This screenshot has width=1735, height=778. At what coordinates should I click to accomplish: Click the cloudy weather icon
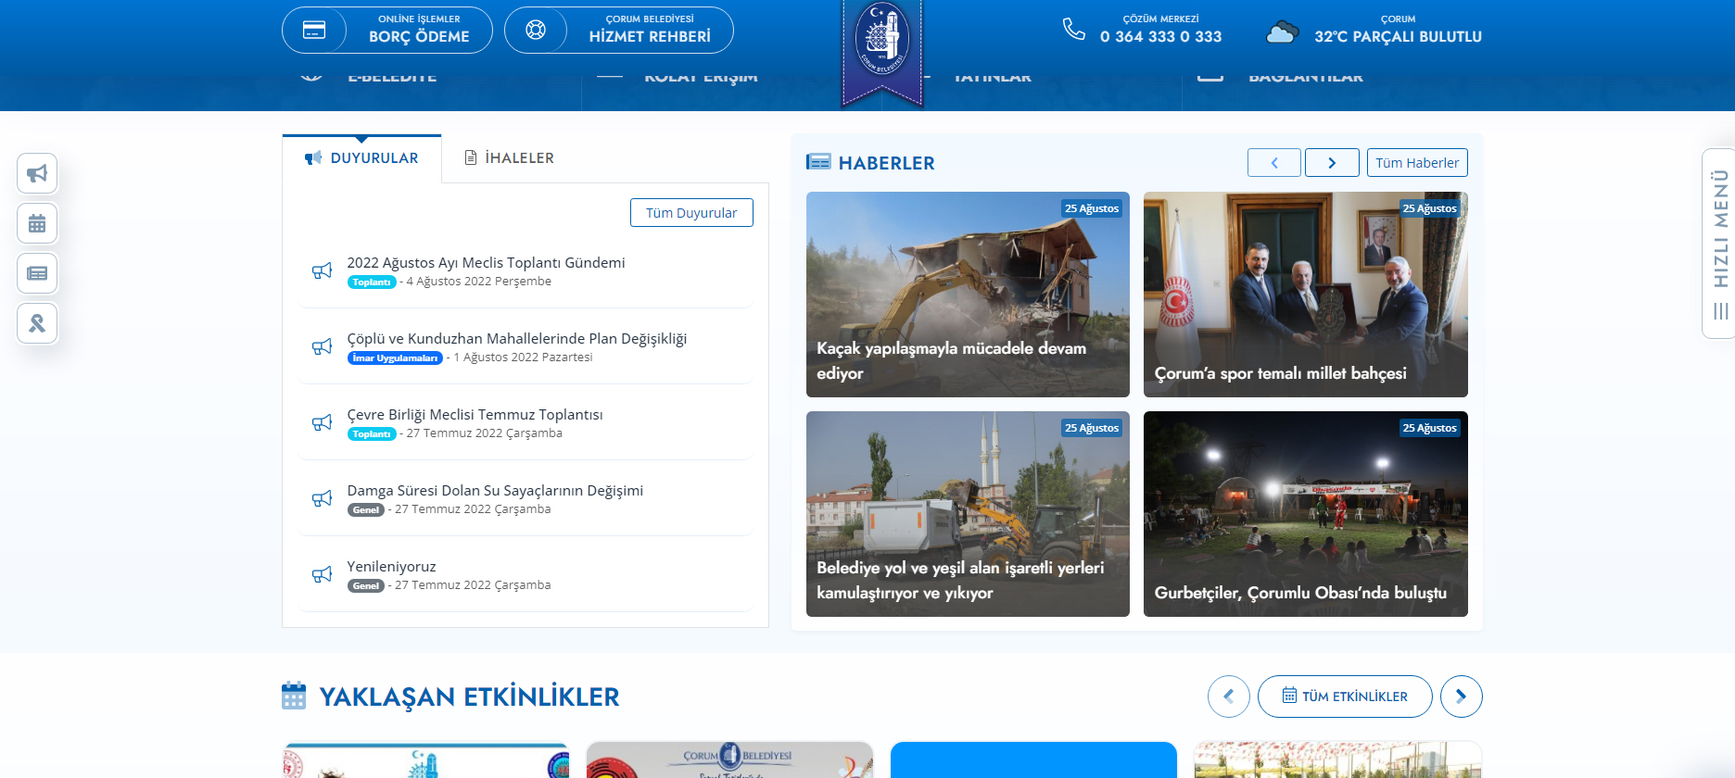tap(1282, 33)
